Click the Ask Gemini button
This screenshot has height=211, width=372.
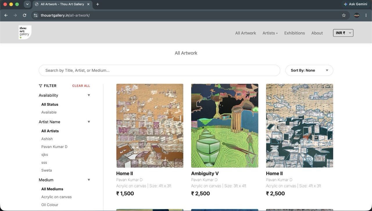(x=355, y=4)
